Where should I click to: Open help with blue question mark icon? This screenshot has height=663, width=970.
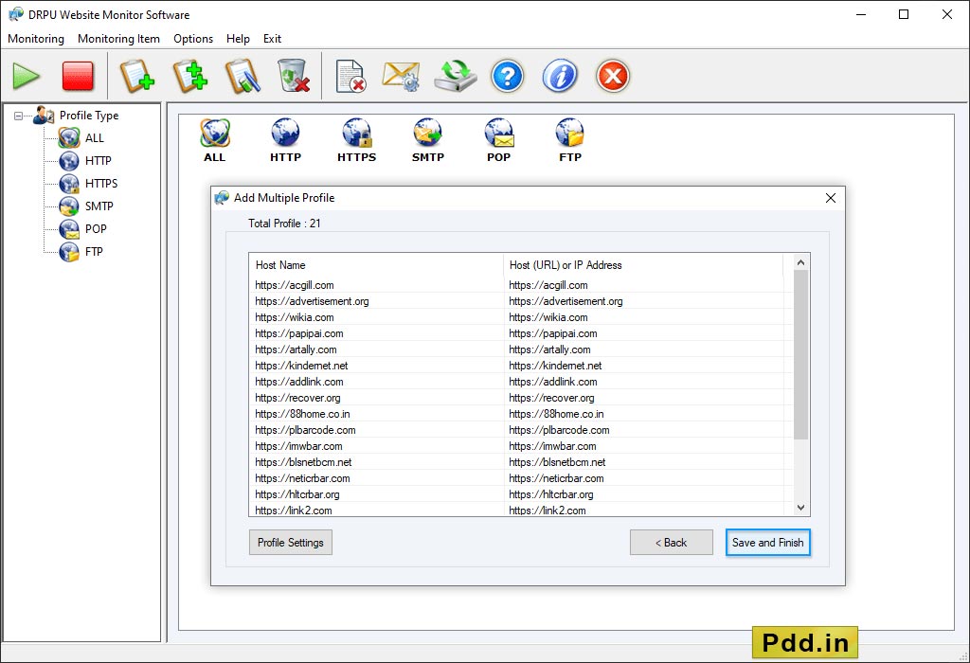click(x=508, y=77)
